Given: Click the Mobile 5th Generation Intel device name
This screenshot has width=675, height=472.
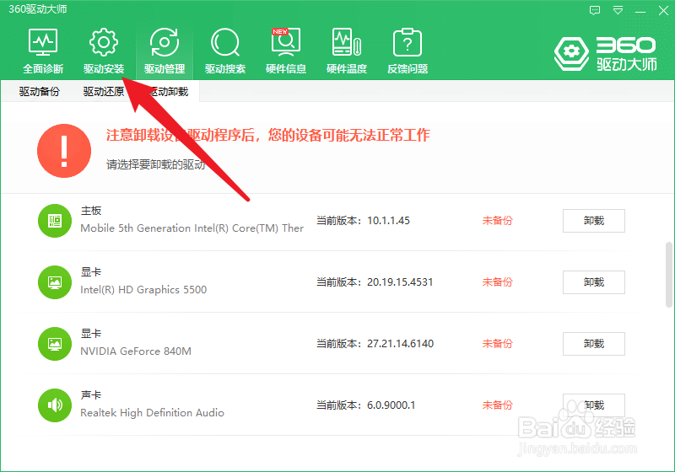Looking at the screenshot, I should (x=192, y=228).
